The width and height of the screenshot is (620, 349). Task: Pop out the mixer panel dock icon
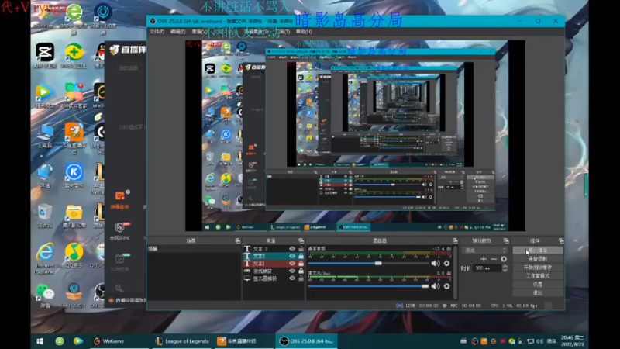453,241
